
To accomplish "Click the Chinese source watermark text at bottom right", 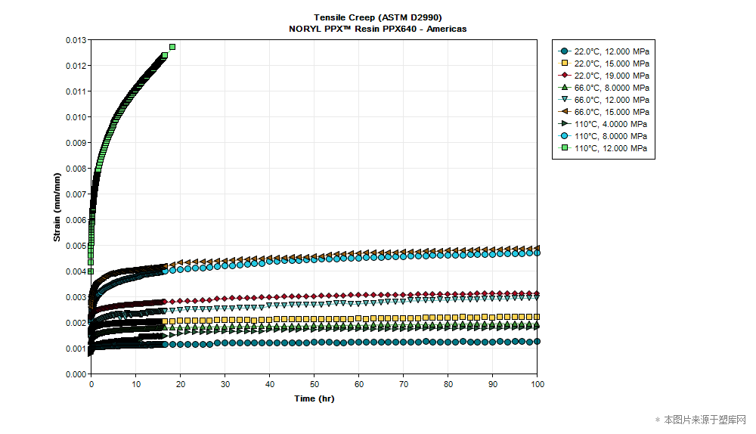I will [705, 419].
